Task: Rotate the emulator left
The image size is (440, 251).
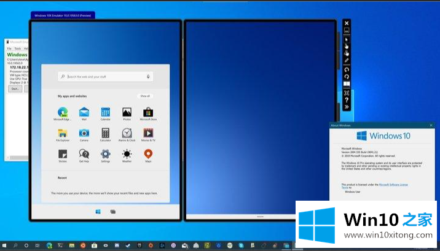Action: (347, 69)
